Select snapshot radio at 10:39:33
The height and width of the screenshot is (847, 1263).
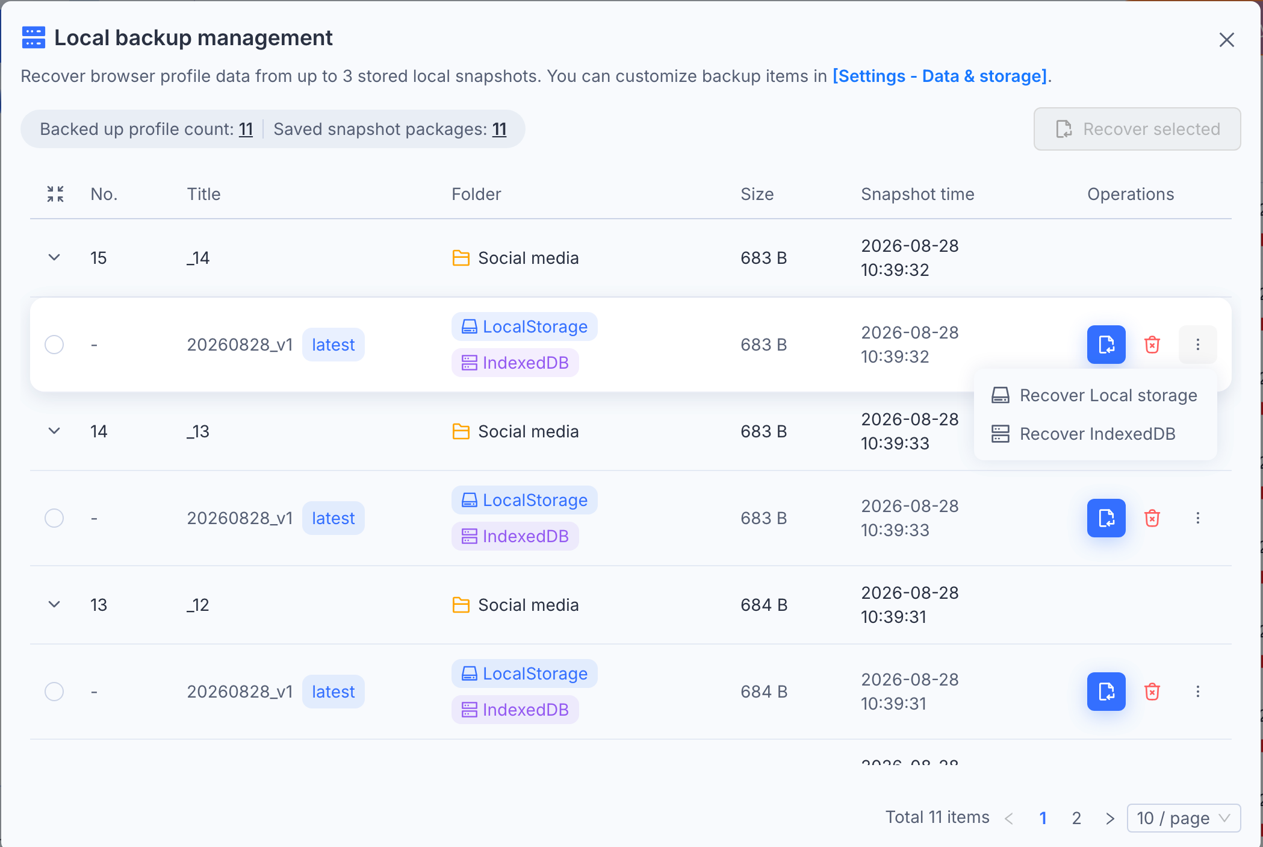(54, 518)
